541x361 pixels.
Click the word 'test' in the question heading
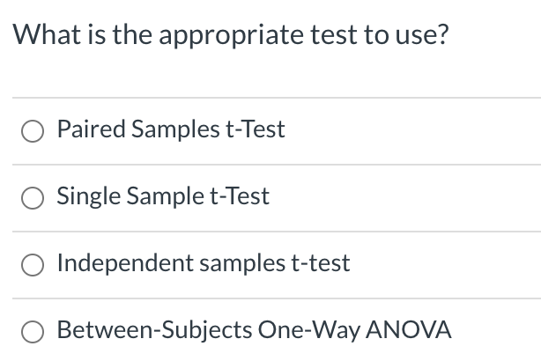(334, 35)
